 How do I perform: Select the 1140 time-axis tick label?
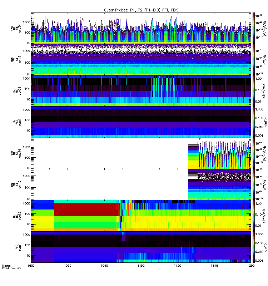click(214, 266)
